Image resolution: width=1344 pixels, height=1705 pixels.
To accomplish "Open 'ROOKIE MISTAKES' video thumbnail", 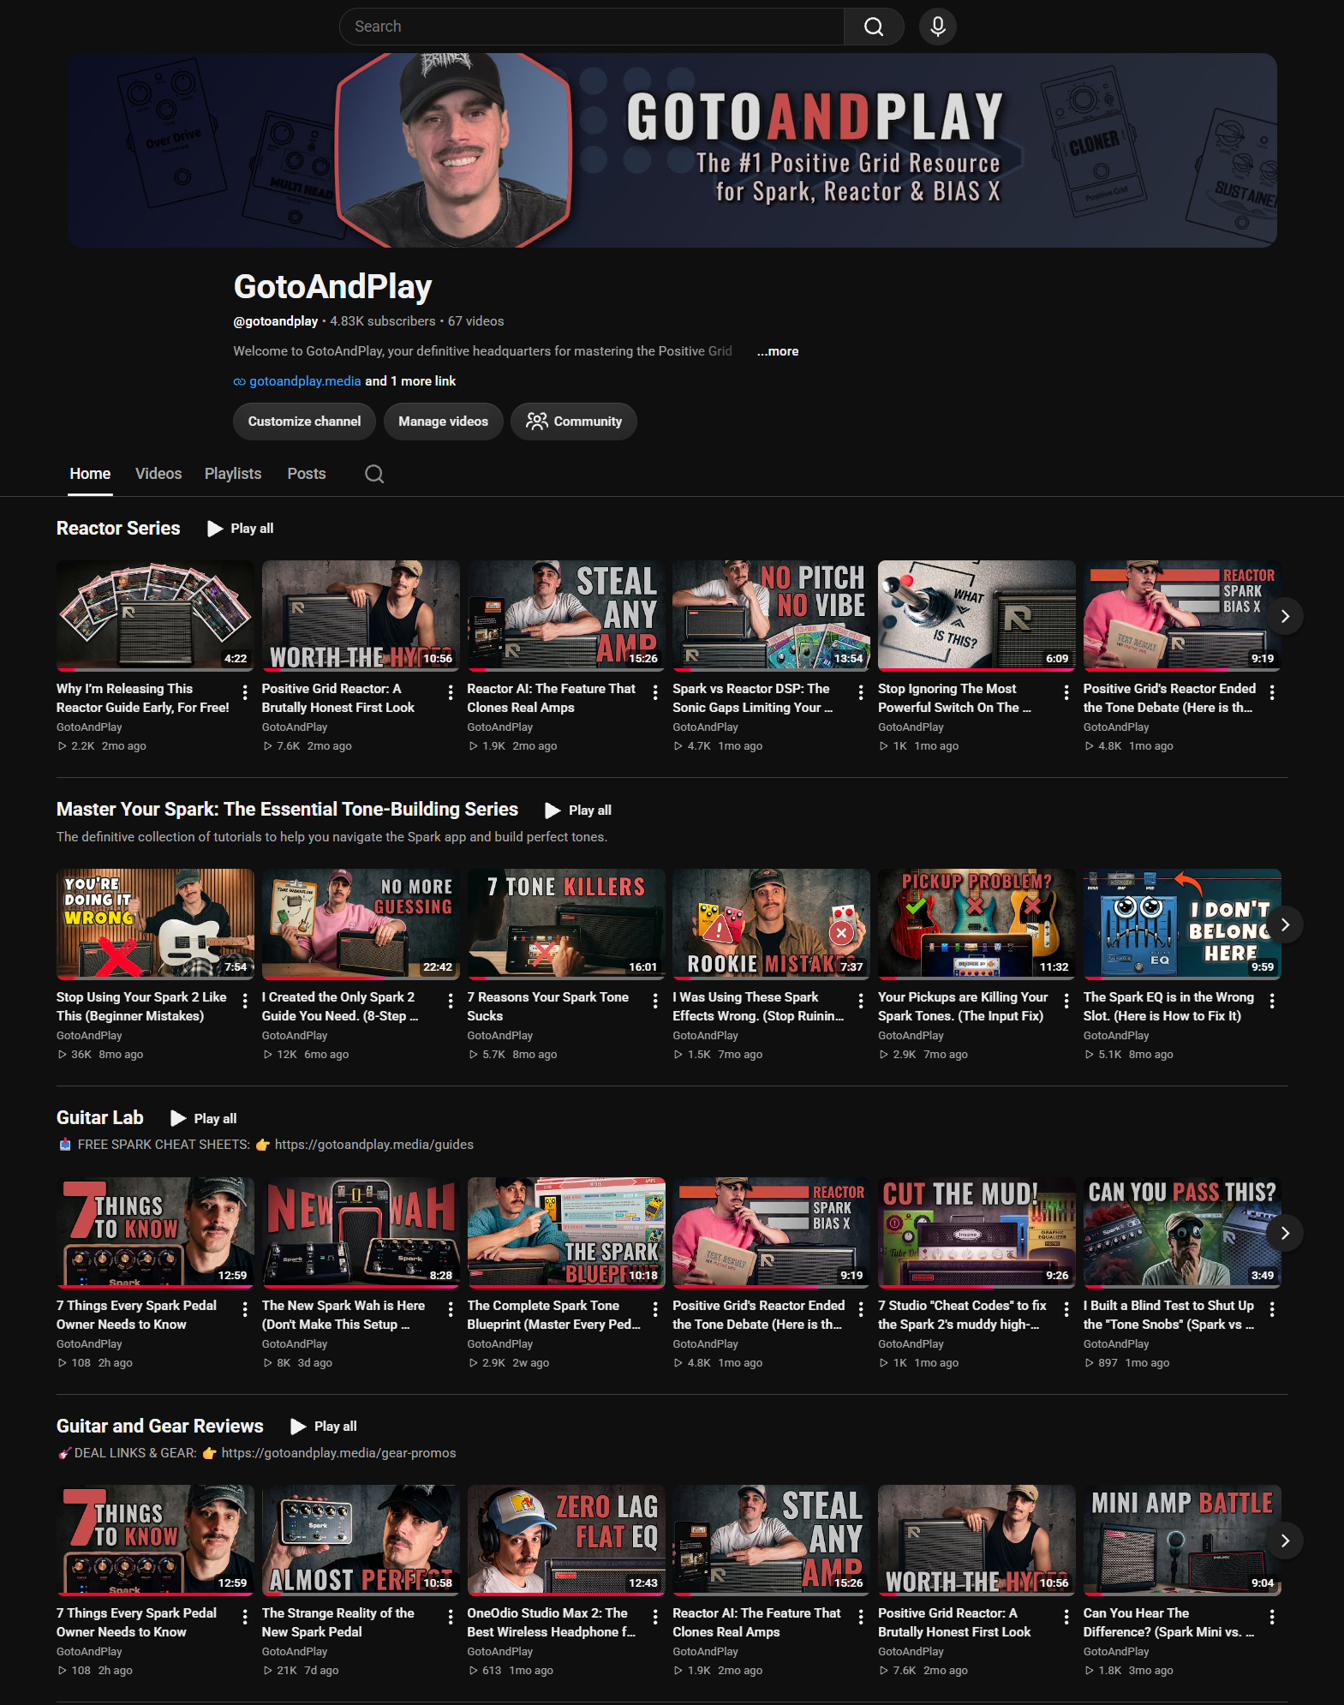I will click(771, 924).
